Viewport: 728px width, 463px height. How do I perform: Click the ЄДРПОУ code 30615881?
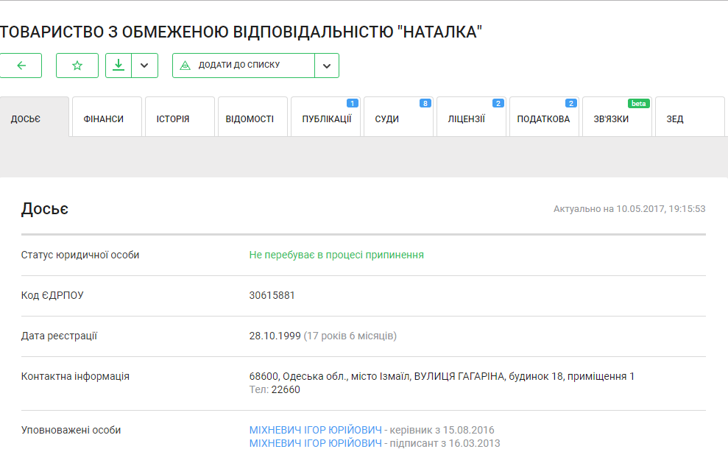(272, 295)
